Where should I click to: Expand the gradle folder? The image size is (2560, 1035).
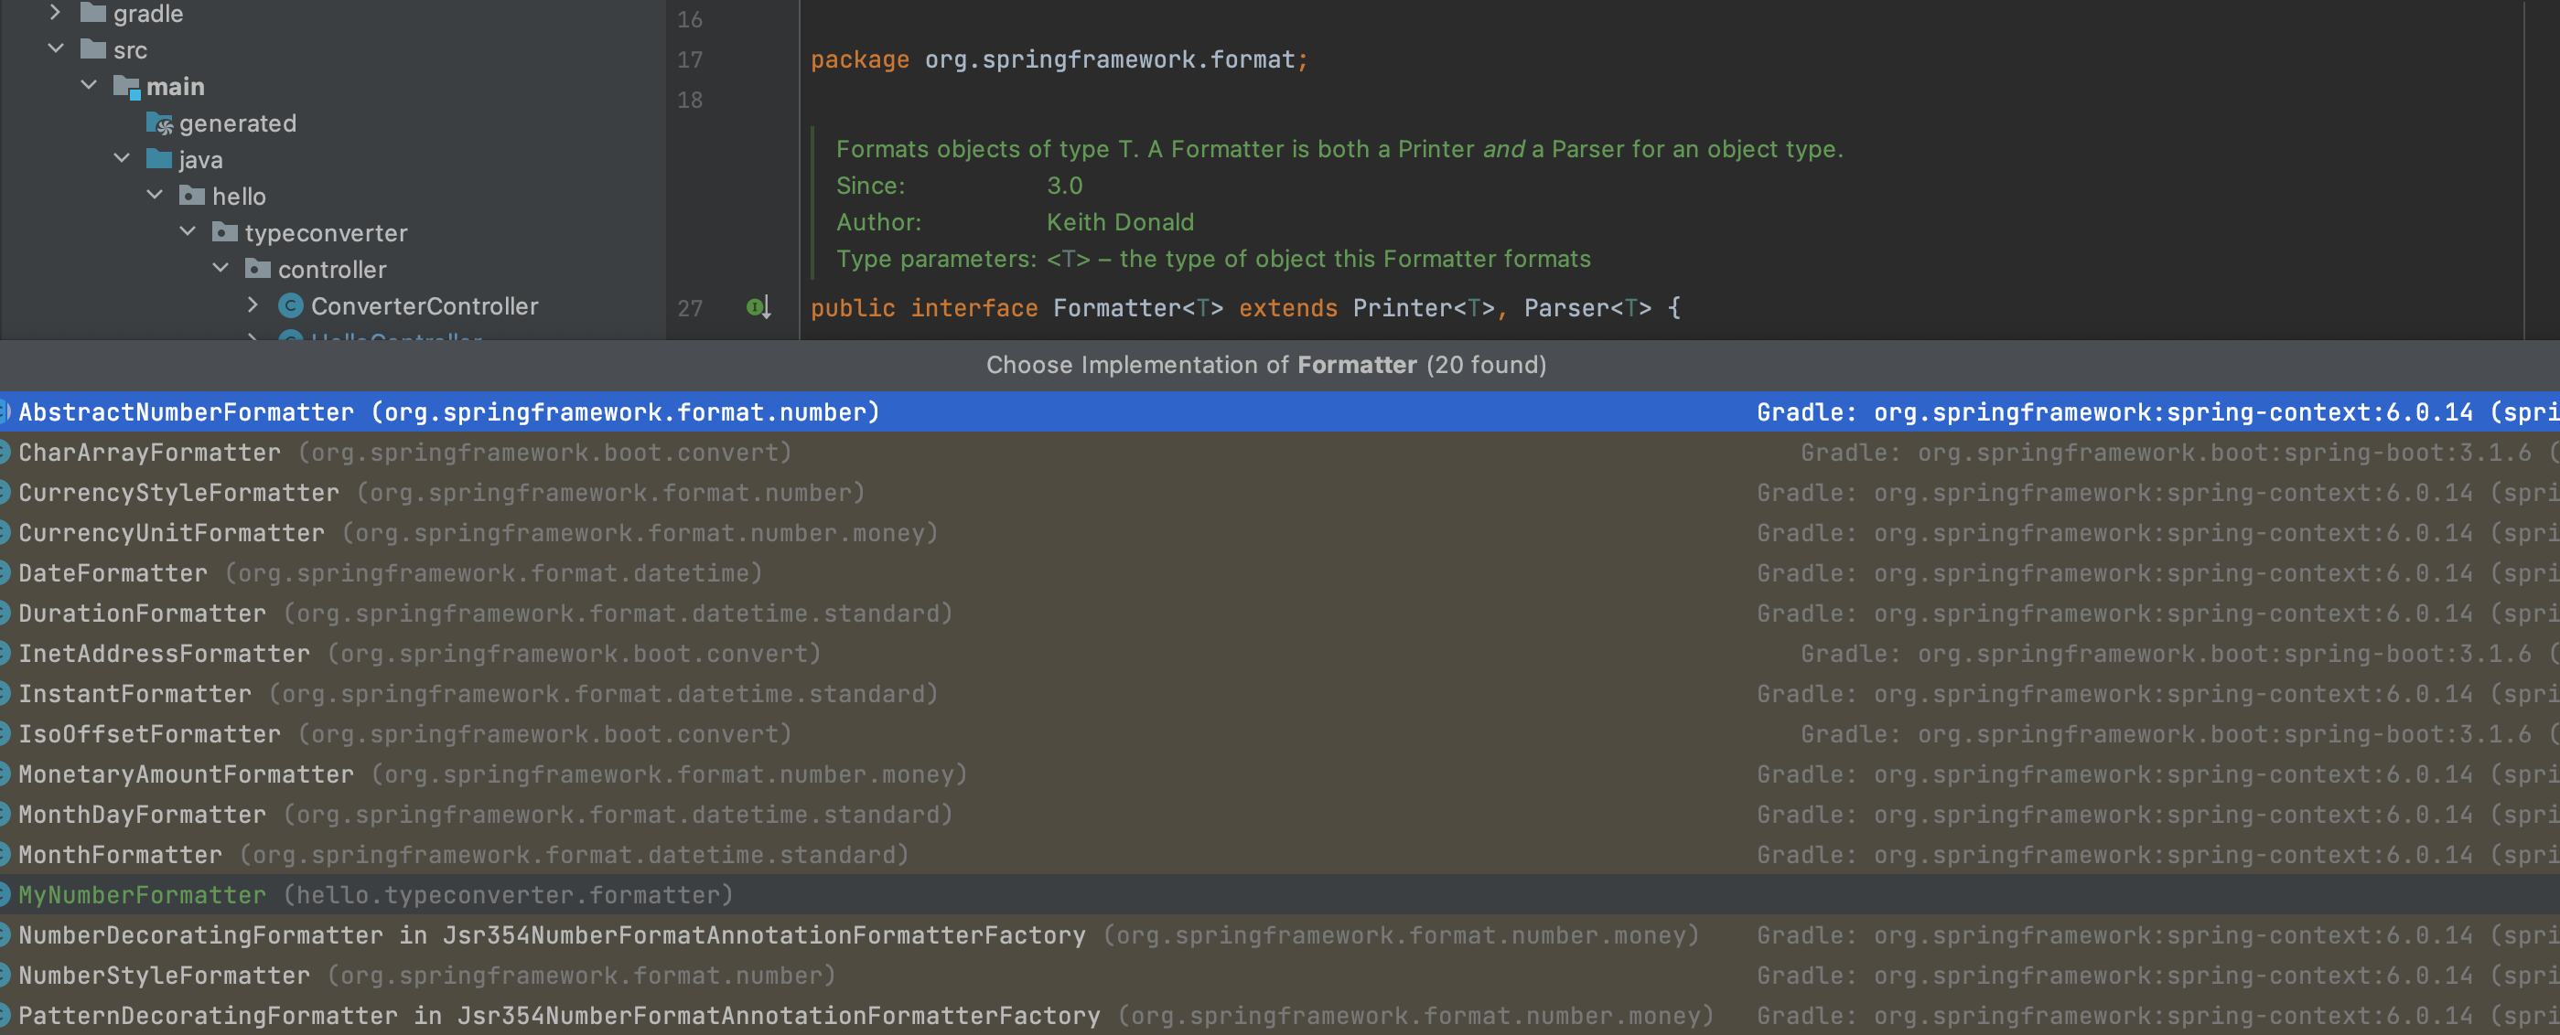click(x=56, y=13)
